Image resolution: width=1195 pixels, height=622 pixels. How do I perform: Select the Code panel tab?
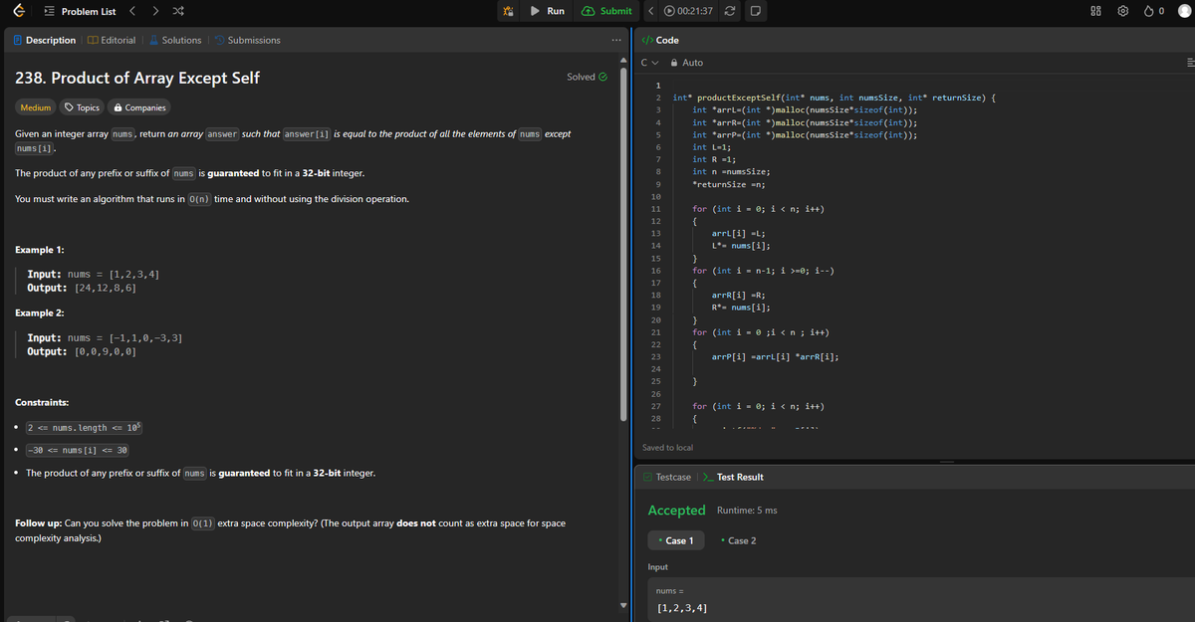(659, 40)
